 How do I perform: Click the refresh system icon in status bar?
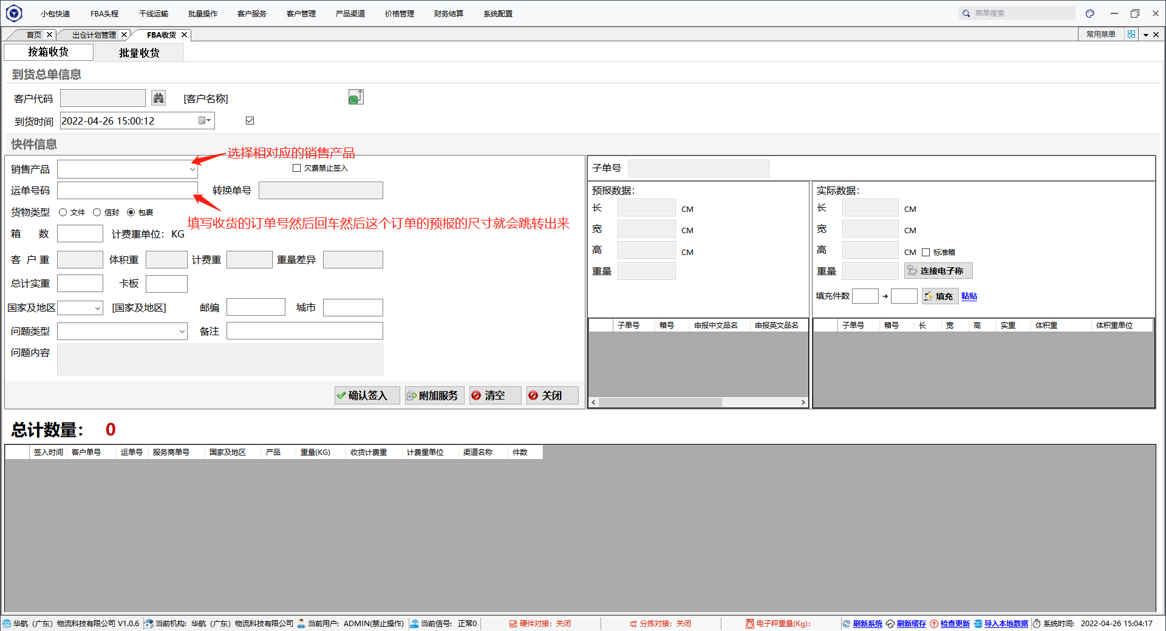click(x=847, y=624)
